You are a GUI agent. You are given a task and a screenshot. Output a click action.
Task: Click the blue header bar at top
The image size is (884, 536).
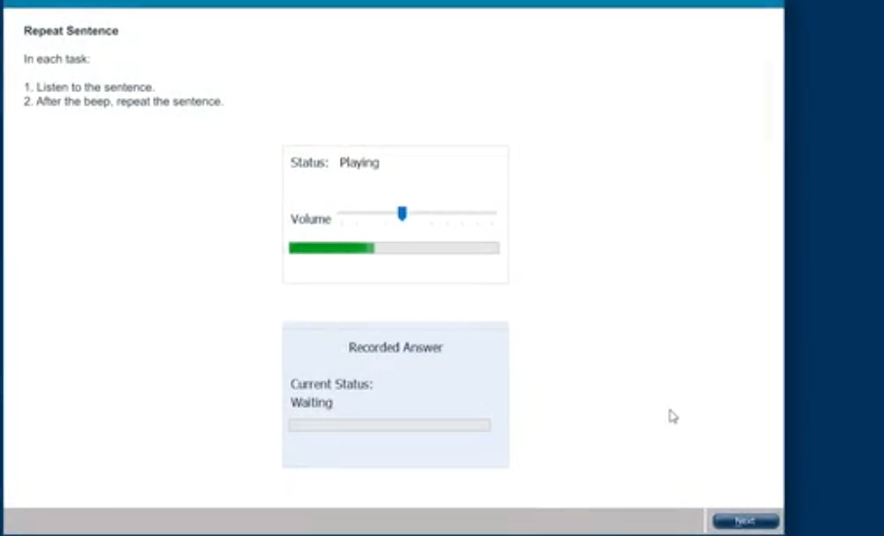coord(392,3)
